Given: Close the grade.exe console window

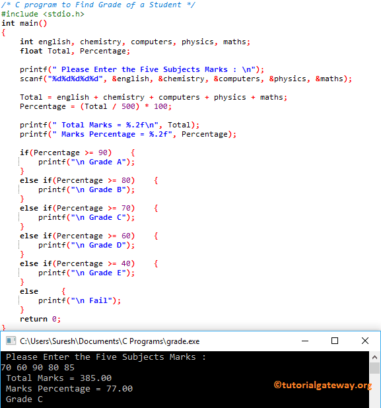Looking at the screenshot, I should click(x=365, y=341).
